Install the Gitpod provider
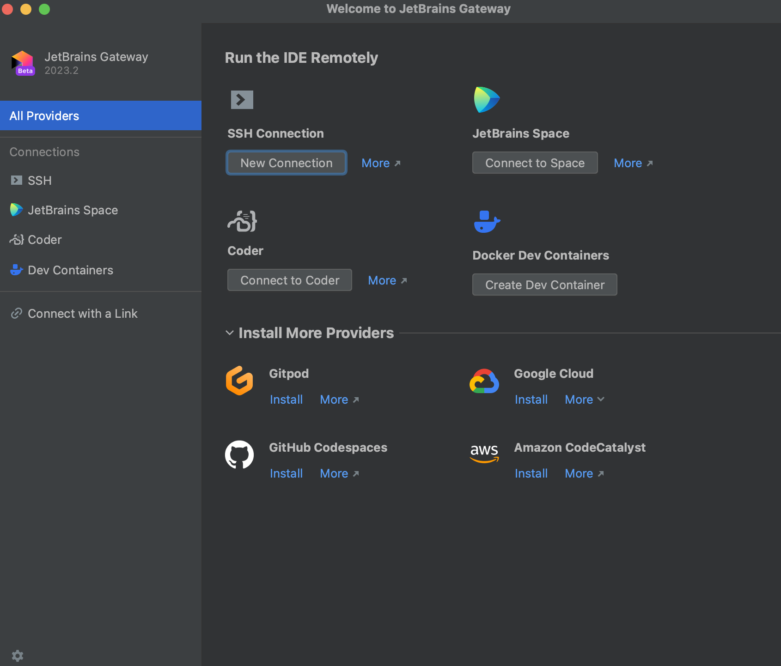This screenshot has width=781, height=666. point(286,400)
